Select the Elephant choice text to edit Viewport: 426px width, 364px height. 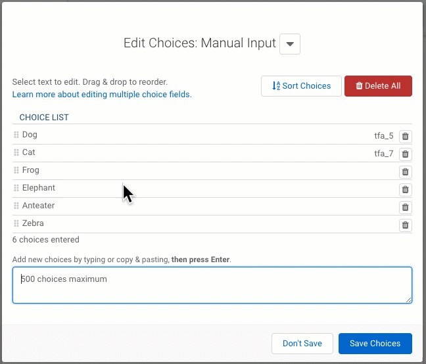pyautogui.click(x=39, y=188)
